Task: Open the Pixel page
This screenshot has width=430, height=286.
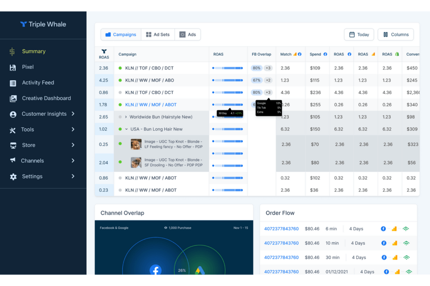Action: (28, 67)
